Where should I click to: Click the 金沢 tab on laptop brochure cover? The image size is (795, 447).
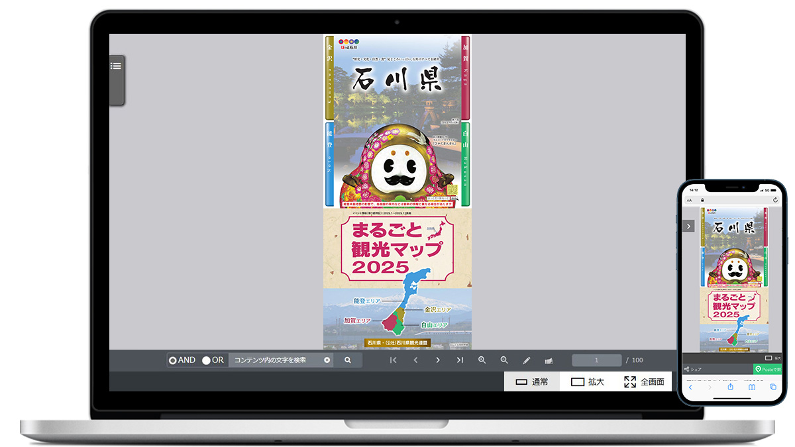[x=329, y=78]
